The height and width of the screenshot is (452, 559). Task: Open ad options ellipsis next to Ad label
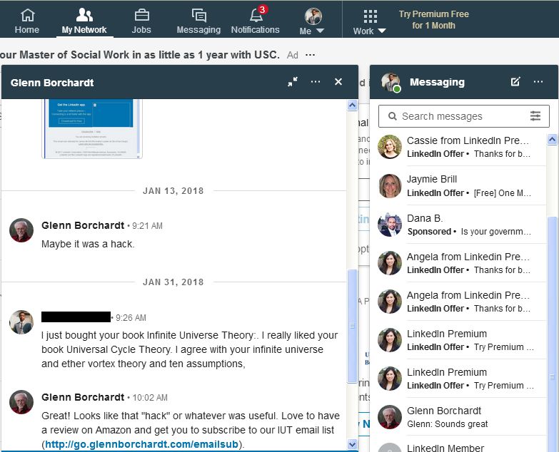coord(310,55)
